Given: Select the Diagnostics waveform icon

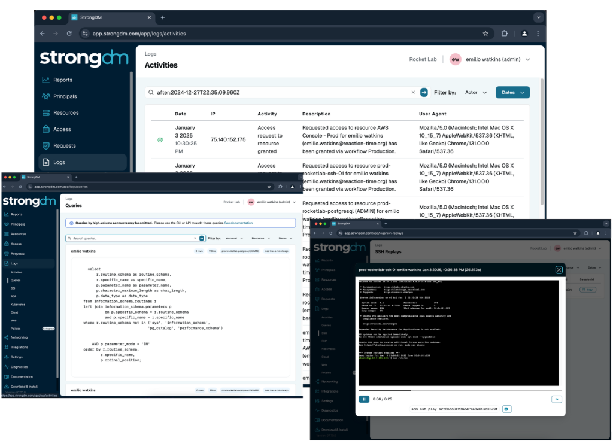Looking at the screenshot, I should point(5,368).
